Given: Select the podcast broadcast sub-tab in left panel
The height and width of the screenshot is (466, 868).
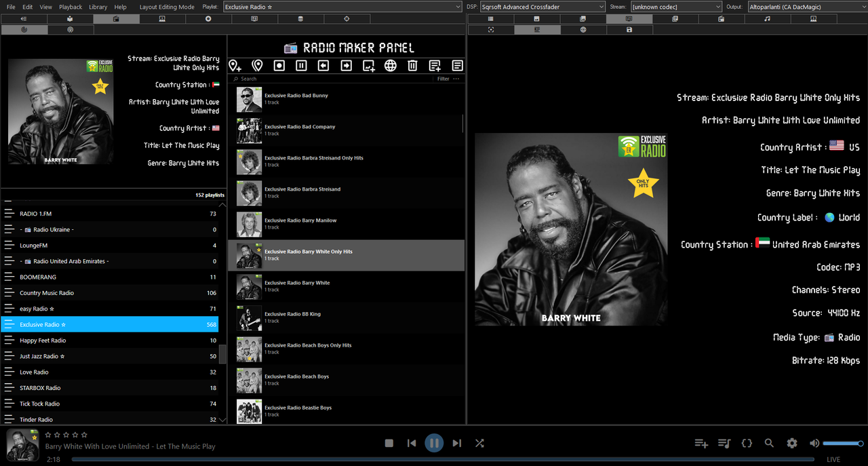Looking at the screenshot, I should (70, 30).
